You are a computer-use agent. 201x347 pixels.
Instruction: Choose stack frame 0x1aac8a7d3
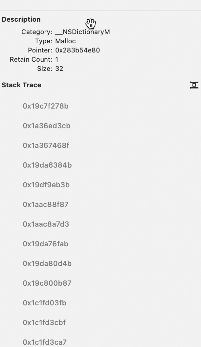46,224
